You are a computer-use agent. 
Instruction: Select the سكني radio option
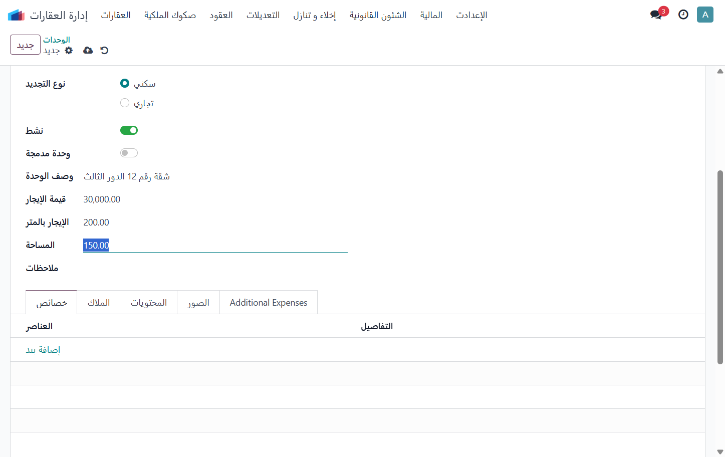click(x=125, y=83)
